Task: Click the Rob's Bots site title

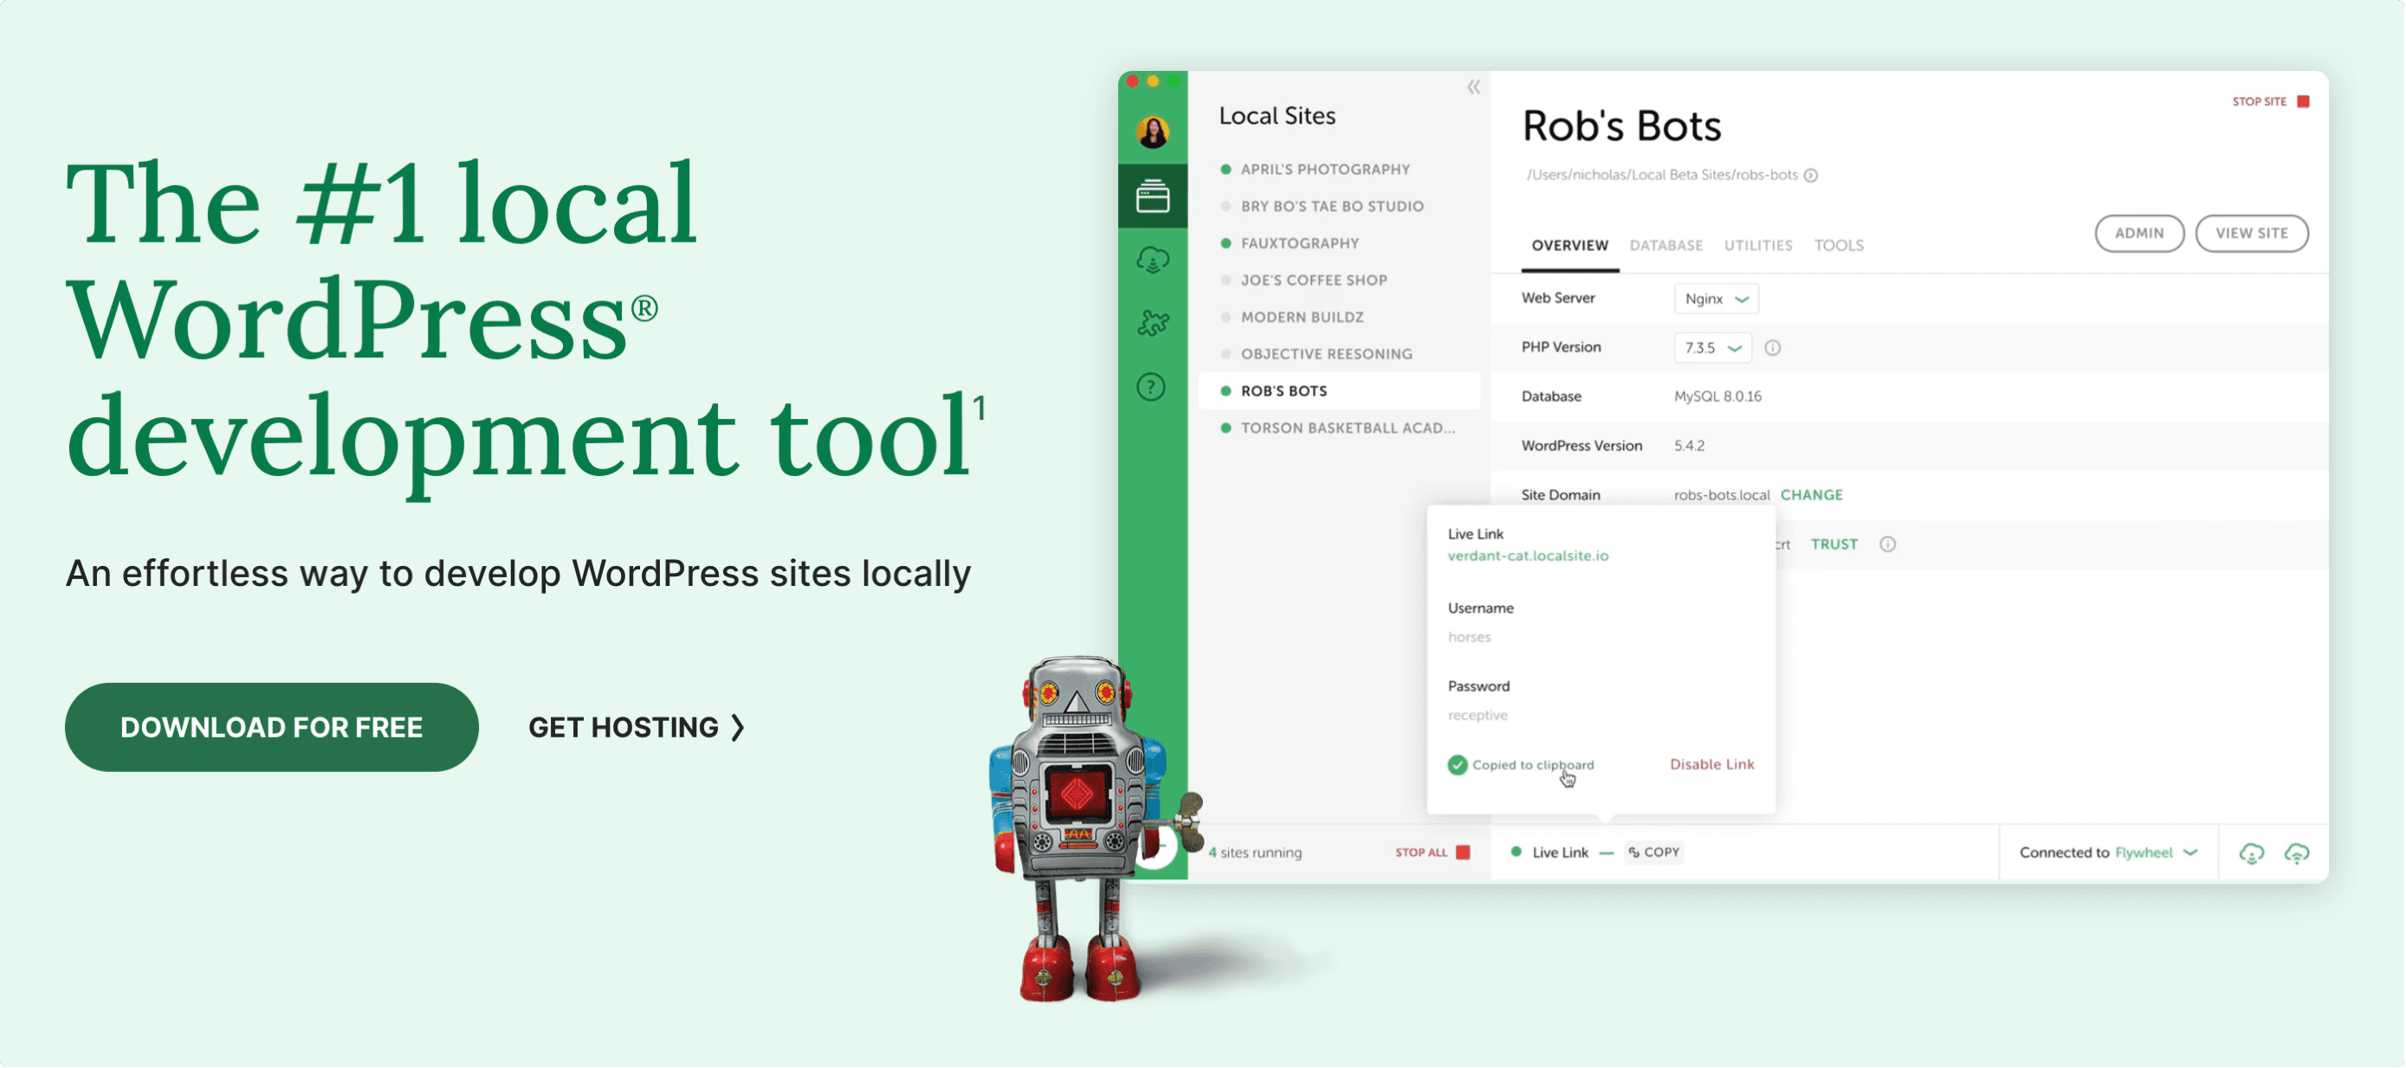Action: pos(1621,126)
